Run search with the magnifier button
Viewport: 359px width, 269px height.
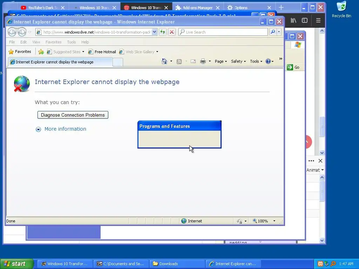point(273,32)
